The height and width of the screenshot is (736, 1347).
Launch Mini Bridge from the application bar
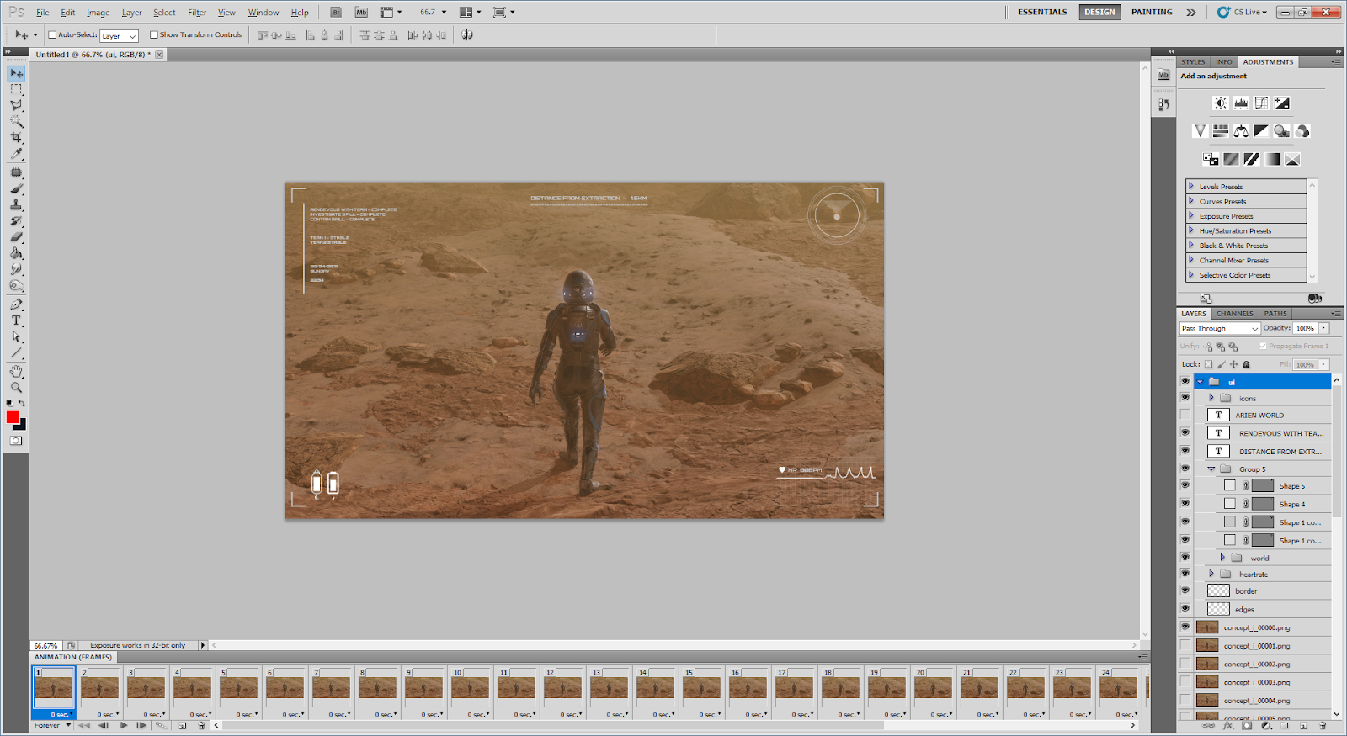[361, 13]
